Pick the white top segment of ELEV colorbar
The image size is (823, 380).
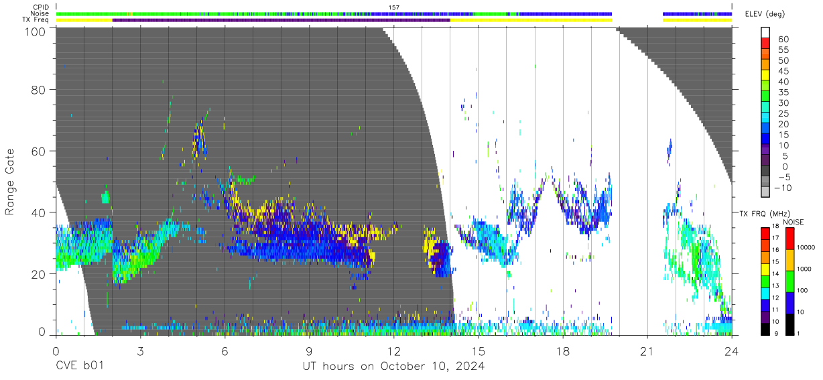(766, 33)
